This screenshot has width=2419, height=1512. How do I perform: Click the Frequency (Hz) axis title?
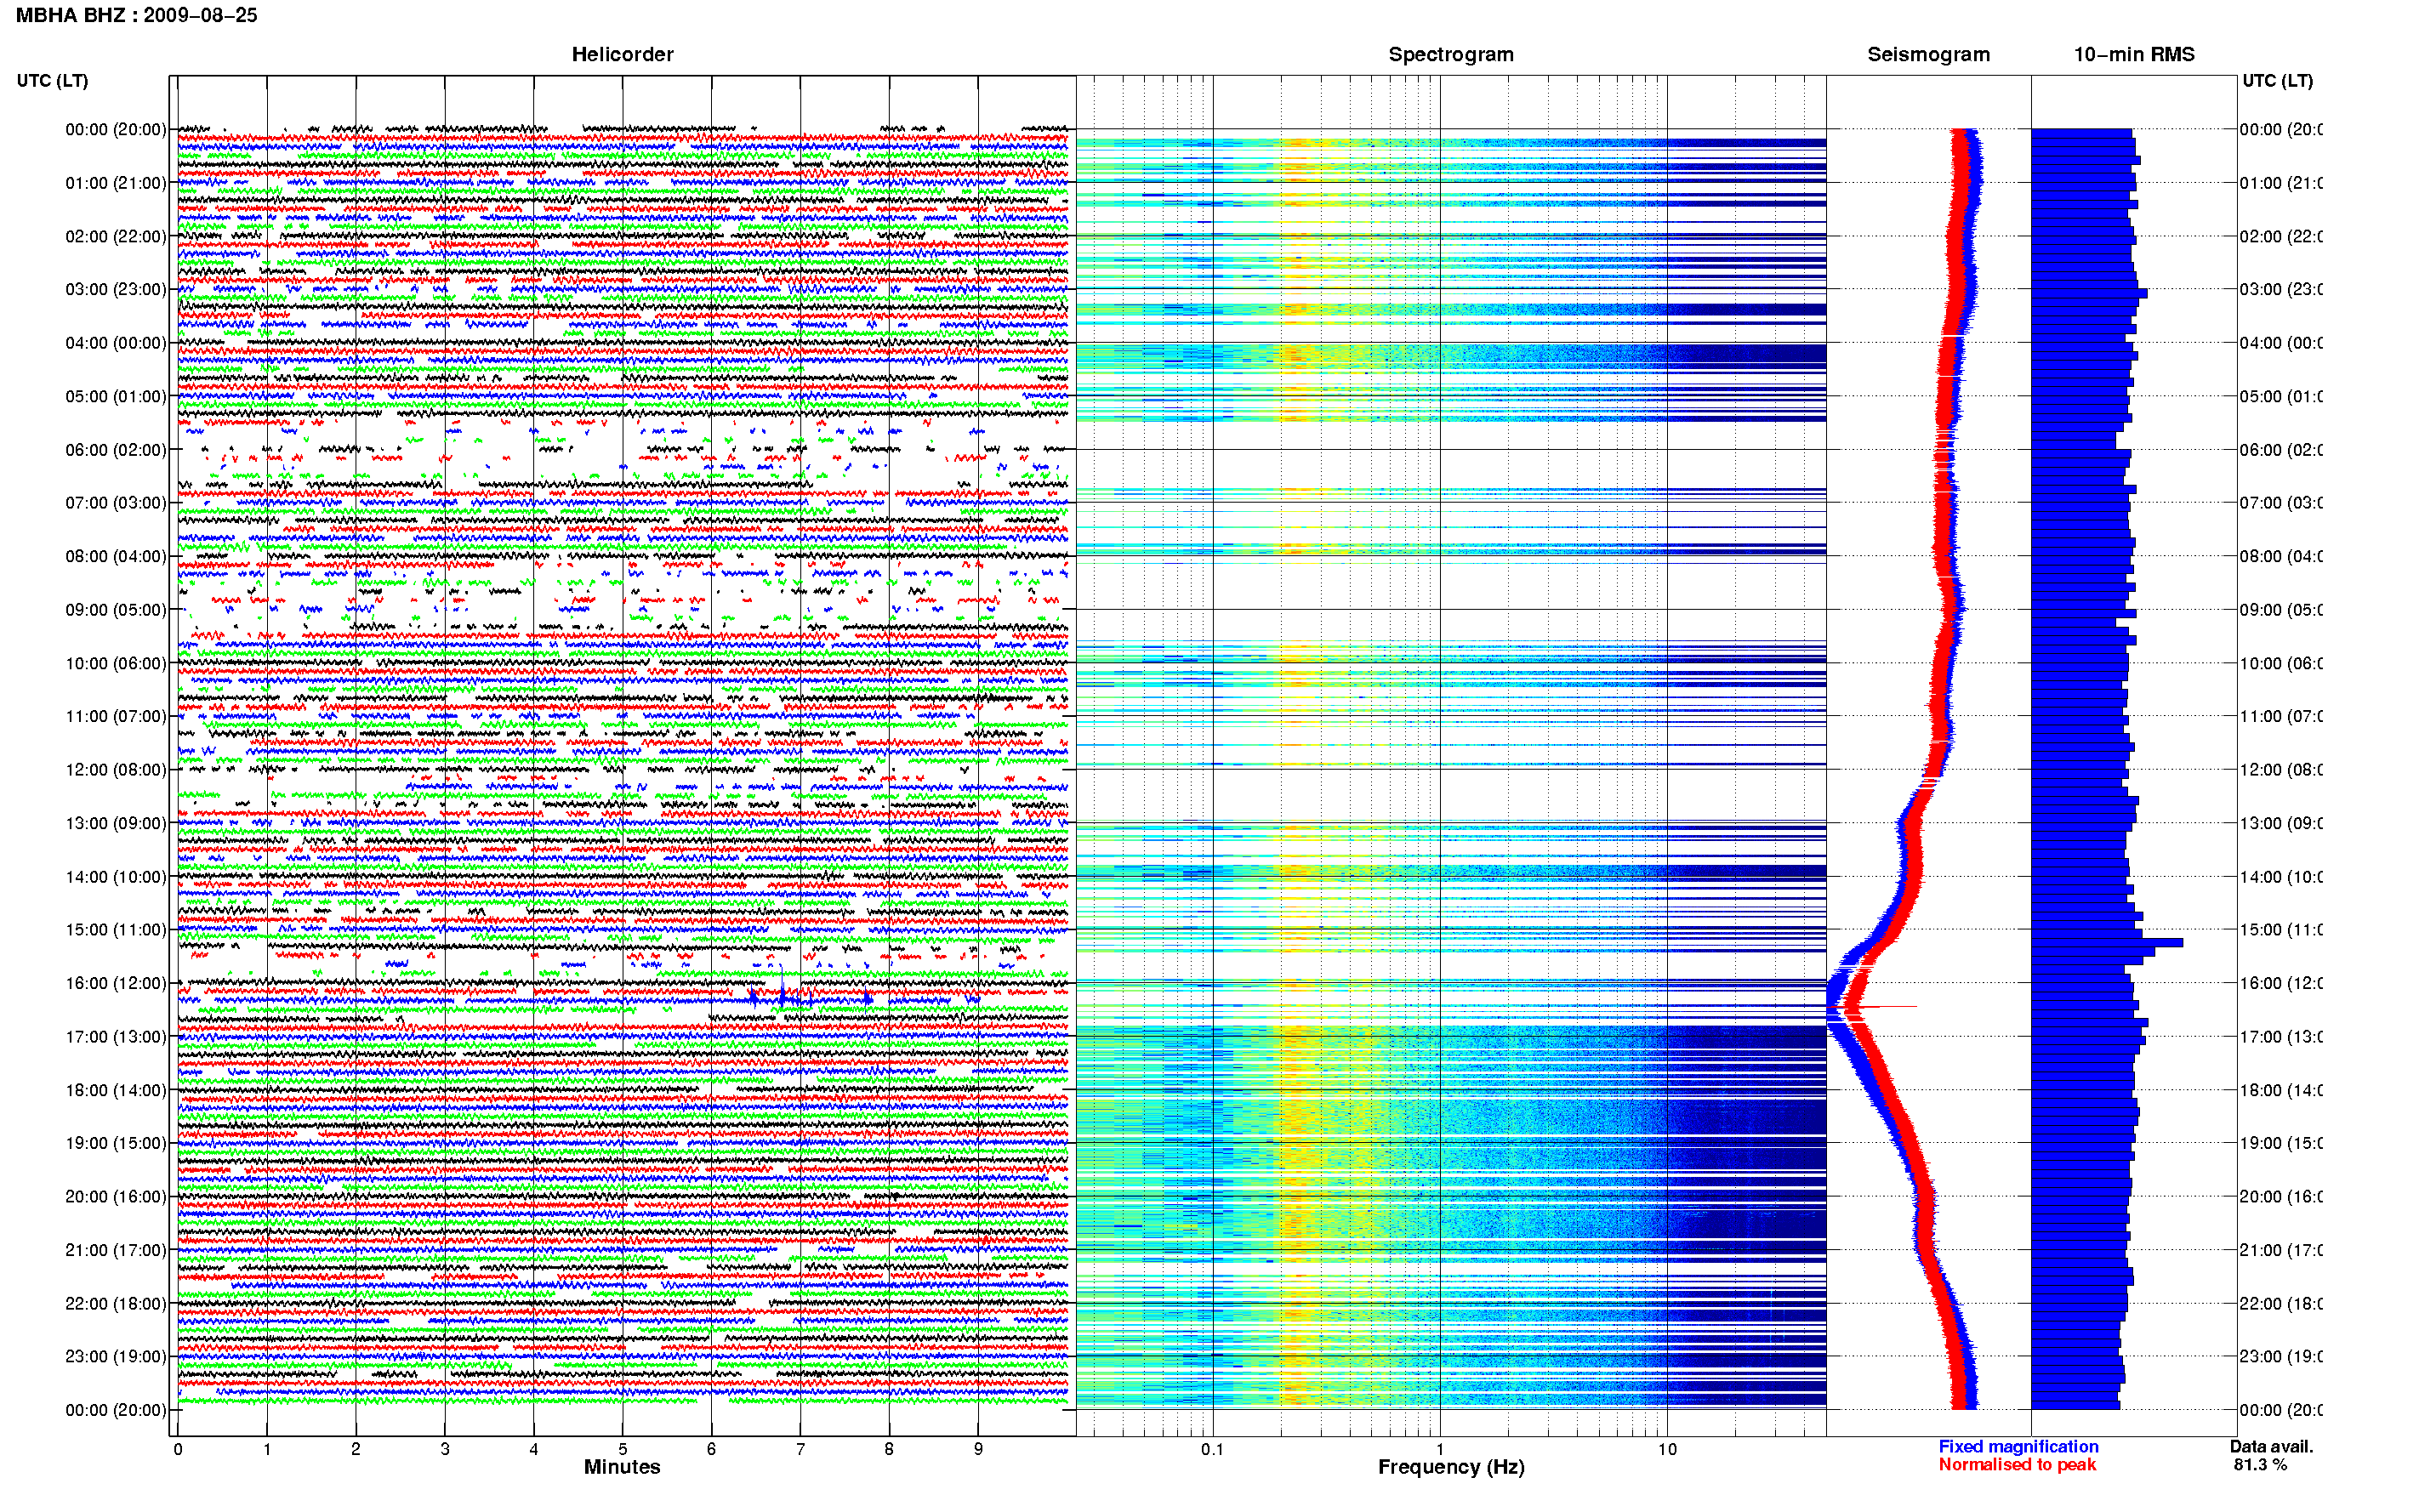click(x=1451, y=1467)
